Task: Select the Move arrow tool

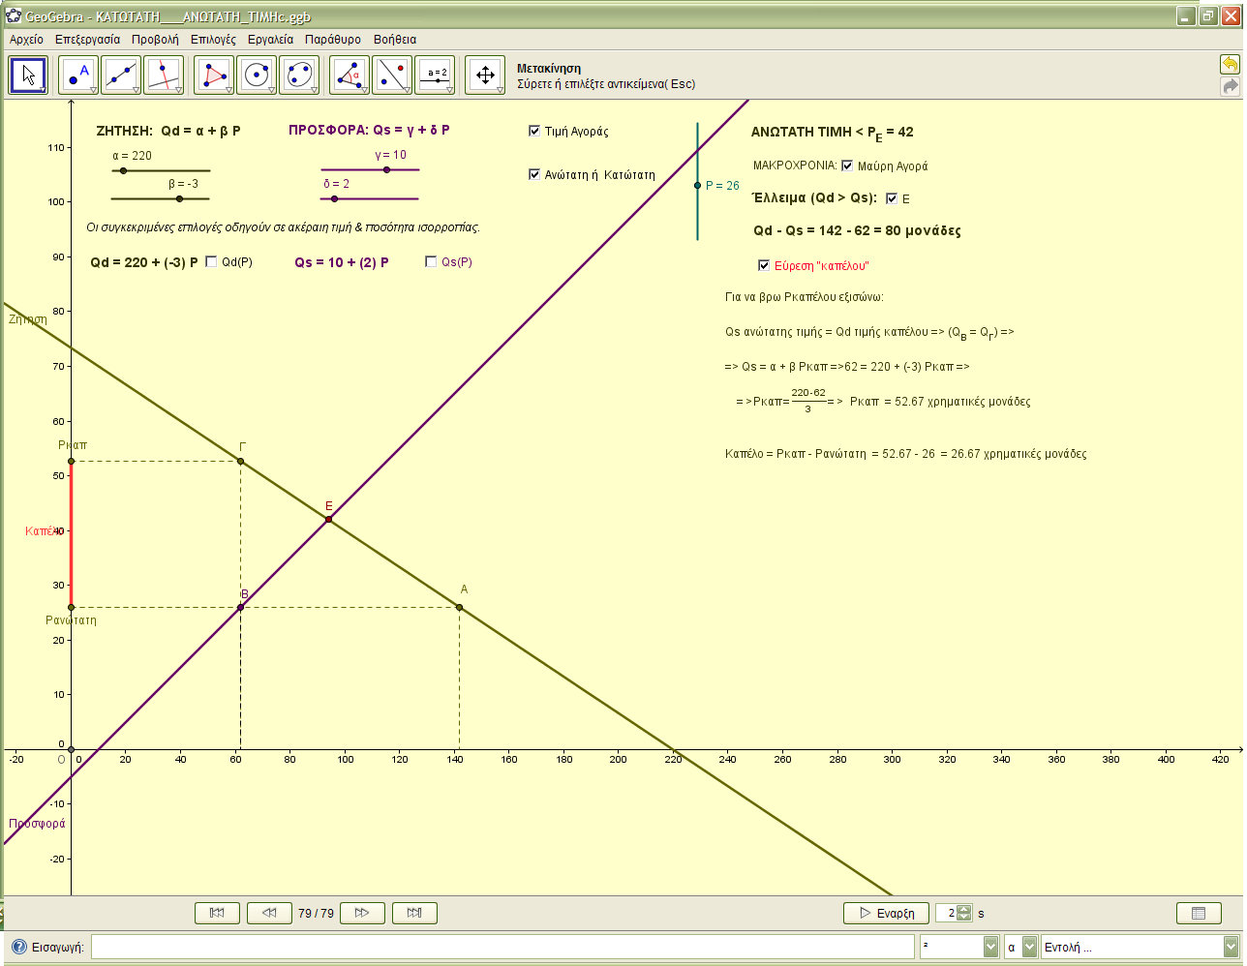Action: [28, 75]
